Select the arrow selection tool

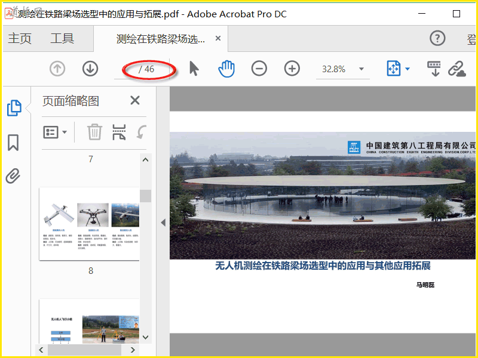194,69
